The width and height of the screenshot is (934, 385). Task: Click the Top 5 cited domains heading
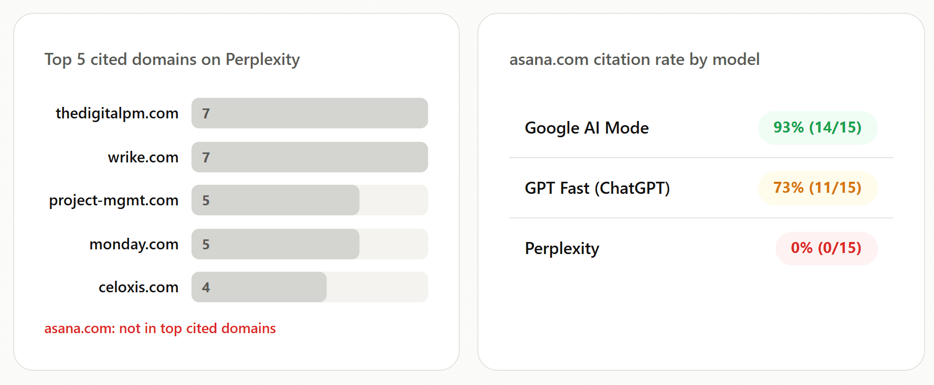click(x=172, y=60)
